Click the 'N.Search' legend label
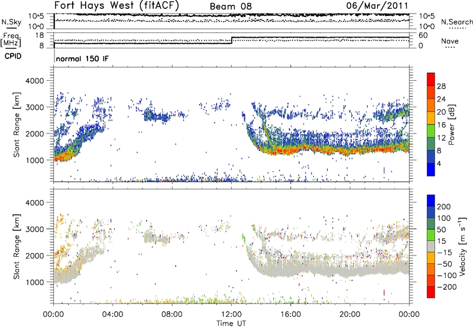Viewport: 473px width, 327px height. (x=456, y=22)
